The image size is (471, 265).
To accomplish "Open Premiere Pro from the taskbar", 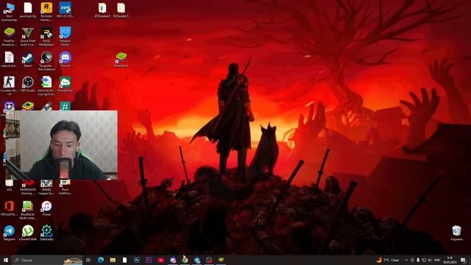I will point(149,260).
